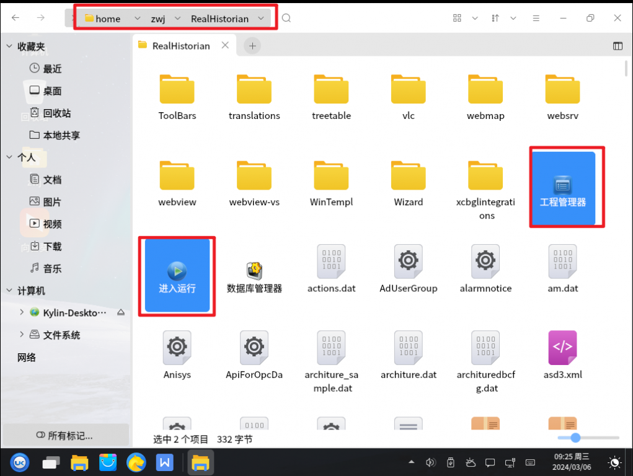Select the webview-vs folder

pyautogui.click(x=254, y=183)
